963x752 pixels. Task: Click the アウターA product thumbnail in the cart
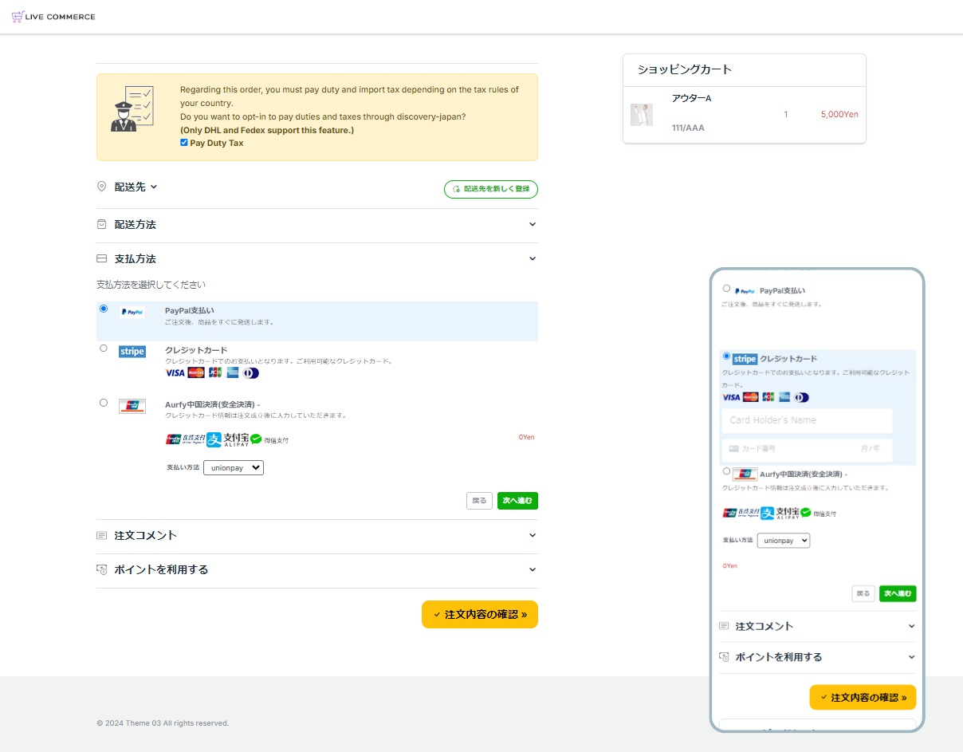[642, 115]
